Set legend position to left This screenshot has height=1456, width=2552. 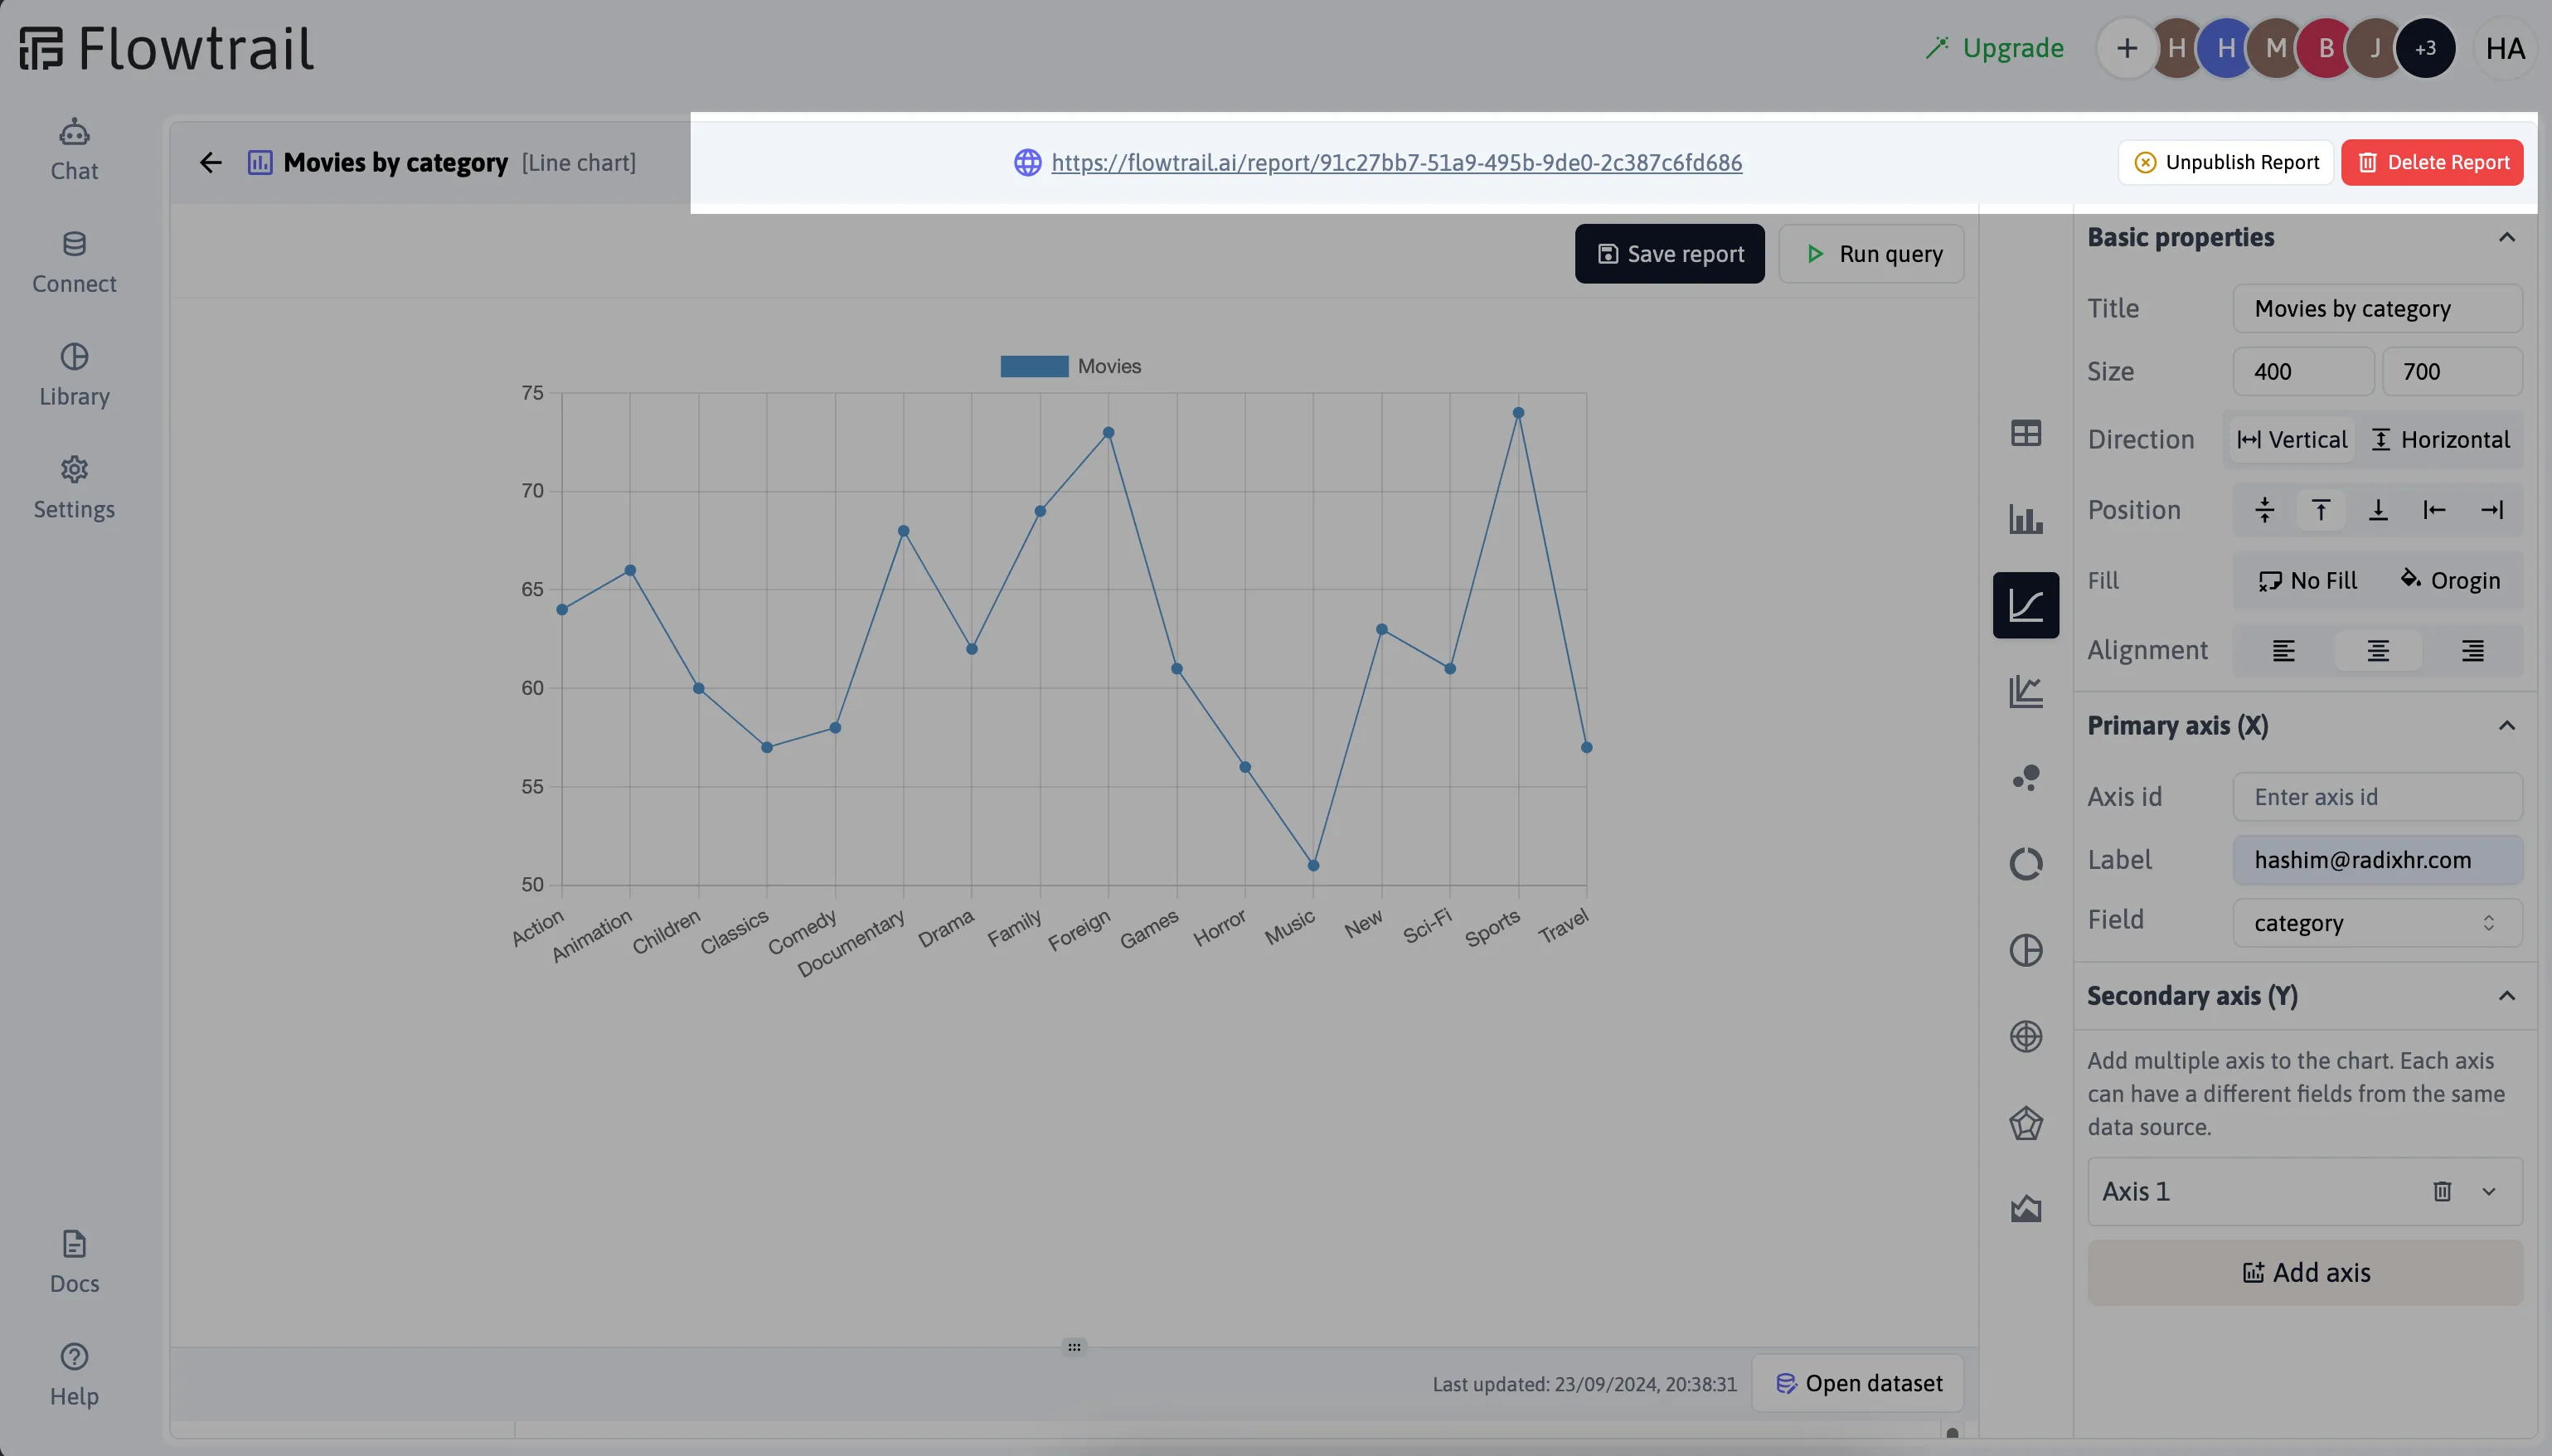[x=2434, y=510]
